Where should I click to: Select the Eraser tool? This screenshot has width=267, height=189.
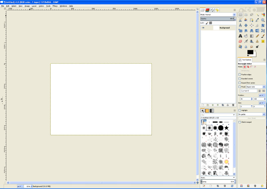click(x=240, y=41)
